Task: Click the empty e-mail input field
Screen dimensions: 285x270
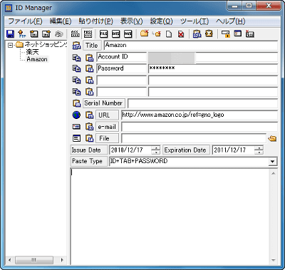Action: pos(199,127)
